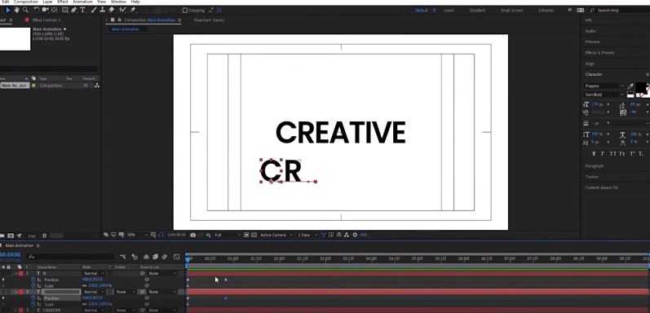Open the Poppins font family dropdown

pyautogui.click(x=604, y=86)
